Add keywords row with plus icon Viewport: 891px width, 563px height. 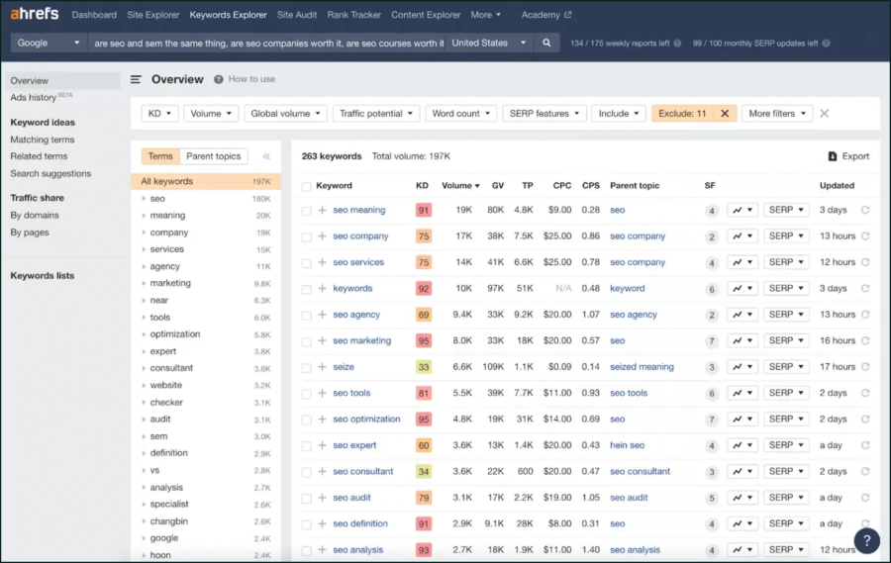(322, 289)
